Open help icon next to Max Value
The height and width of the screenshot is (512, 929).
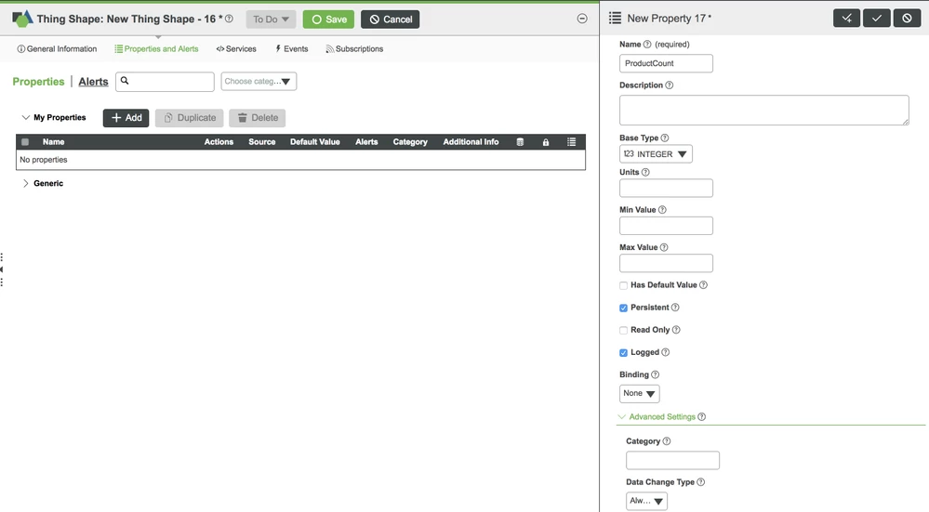point(664,247)
